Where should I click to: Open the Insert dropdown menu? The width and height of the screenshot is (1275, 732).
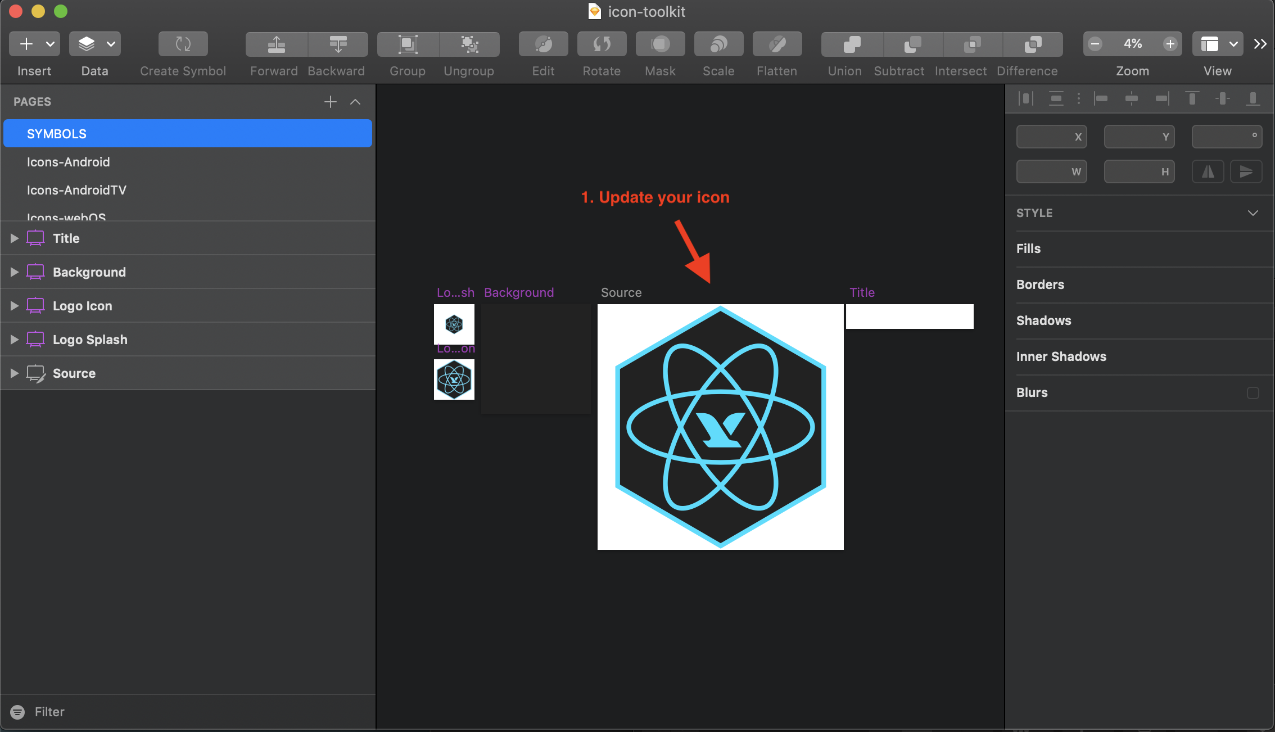(50, 44)
